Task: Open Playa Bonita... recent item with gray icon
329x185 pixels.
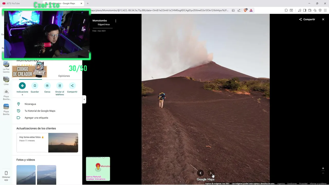Action: click(6, 95)
